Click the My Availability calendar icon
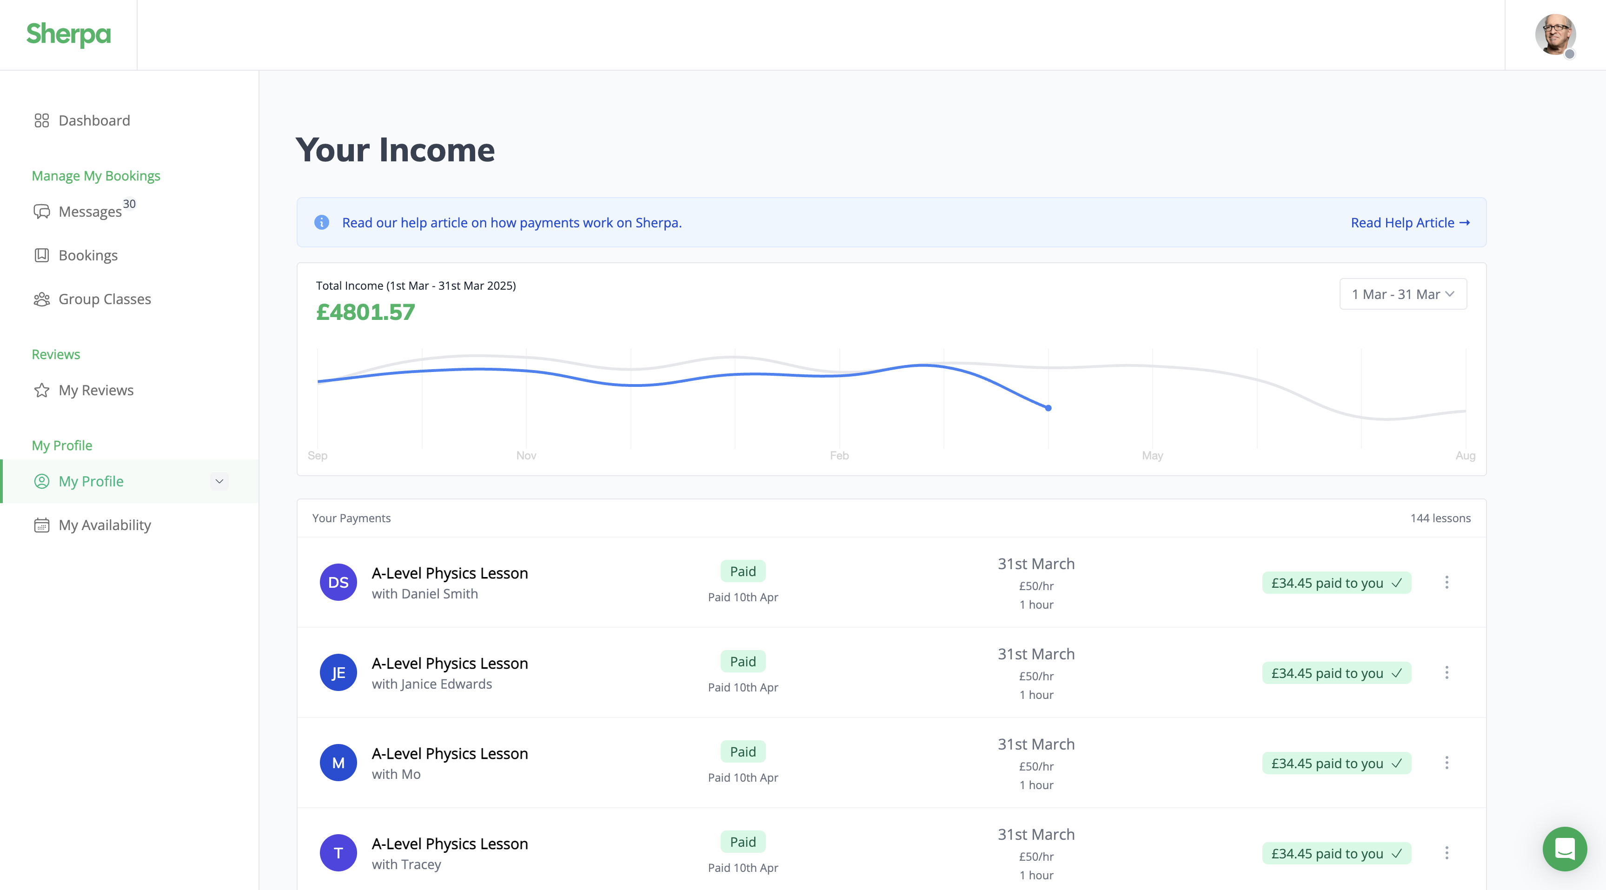1606x890 pixels. (x=42, y=525)
